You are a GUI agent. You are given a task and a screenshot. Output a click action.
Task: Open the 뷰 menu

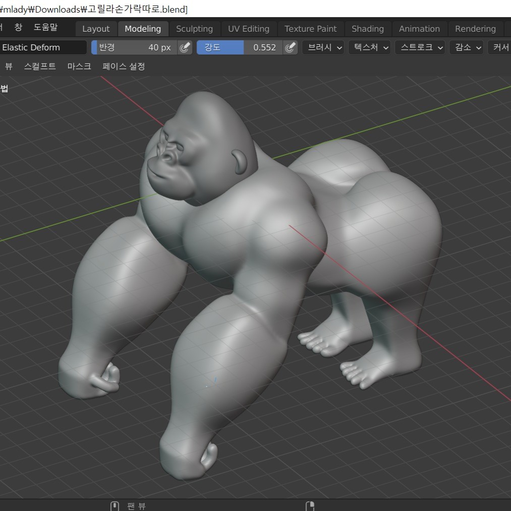click(x=9, y=67)
